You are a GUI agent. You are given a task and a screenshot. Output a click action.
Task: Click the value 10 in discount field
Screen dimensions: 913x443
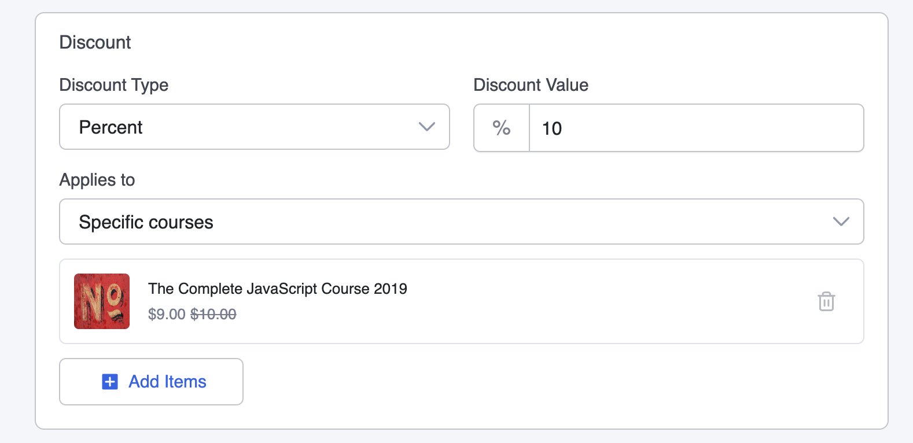click(552, 128)
